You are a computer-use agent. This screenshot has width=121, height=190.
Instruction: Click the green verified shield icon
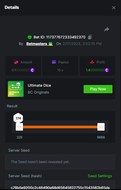click(30, 37)
